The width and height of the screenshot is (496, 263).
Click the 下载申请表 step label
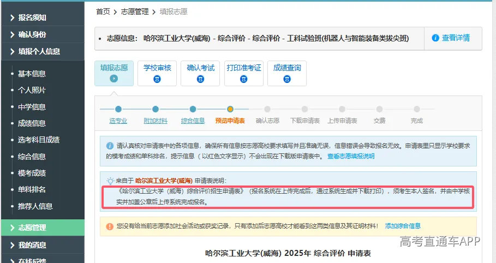(305, 121)
